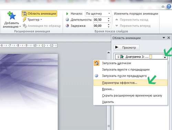The height and width of the screenshot is (130, 172).
Task: Choose Запускать вместе с предыдущим
Action: click(x=130, y=70)
